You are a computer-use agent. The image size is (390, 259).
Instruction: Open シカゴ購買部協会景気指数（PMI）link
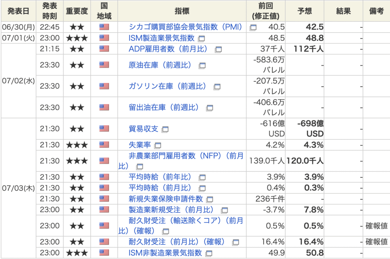click(x=185, y=27)
